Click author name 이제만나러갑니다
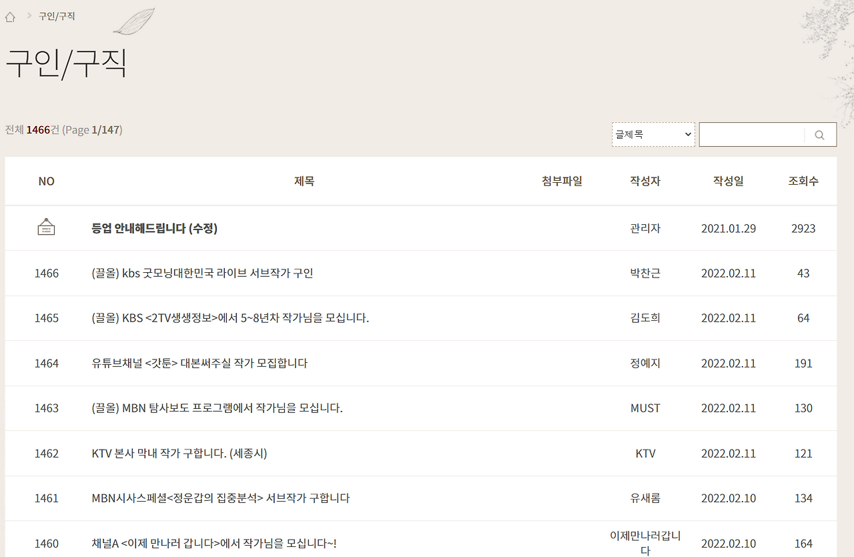The height and width of the screenshot is (557, 854). point(645,543)
